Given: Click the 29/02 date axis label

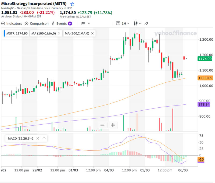Looking at the screenshot, I should tap(37, 170).
